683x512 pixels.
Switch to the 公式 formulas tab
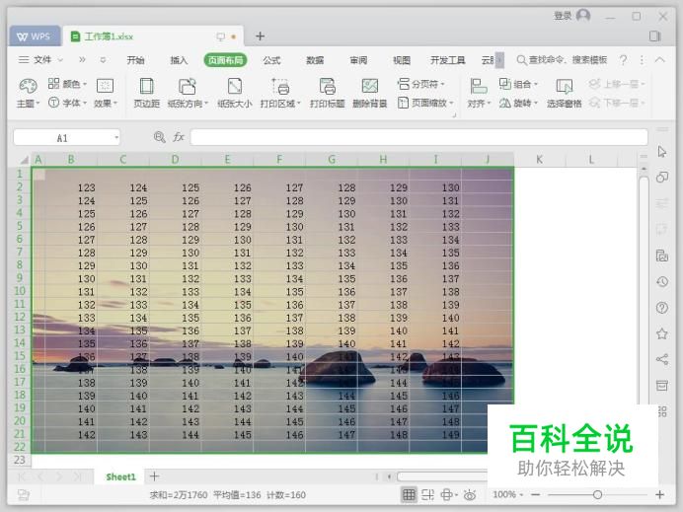click(271, 60)
